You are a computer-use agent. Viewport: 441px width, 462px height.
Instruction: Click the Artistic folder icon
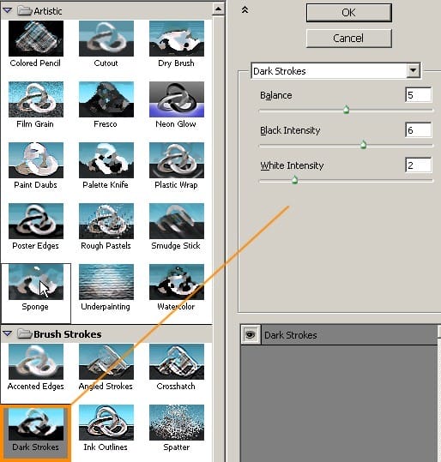[x=25, y=11]
